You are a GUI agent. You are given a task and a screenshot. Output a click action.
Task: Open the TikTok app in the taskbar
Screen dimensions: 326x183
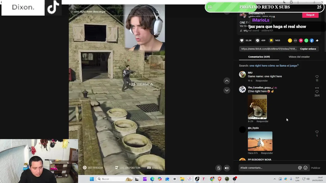click(x=197, y=179)
